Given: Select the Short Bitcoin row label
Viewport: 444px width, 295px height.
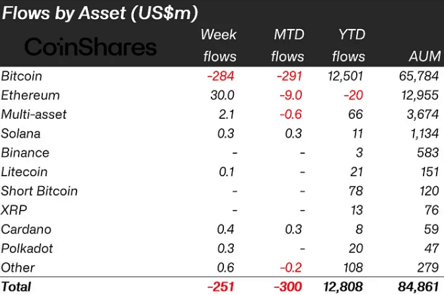Looking at the screenshot, I should (x=40, y=191).
